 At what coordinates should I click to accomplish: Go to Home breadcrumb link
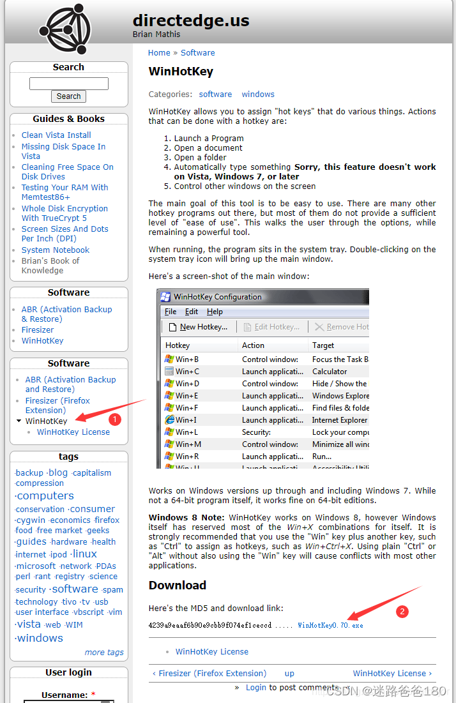(159, 53)
